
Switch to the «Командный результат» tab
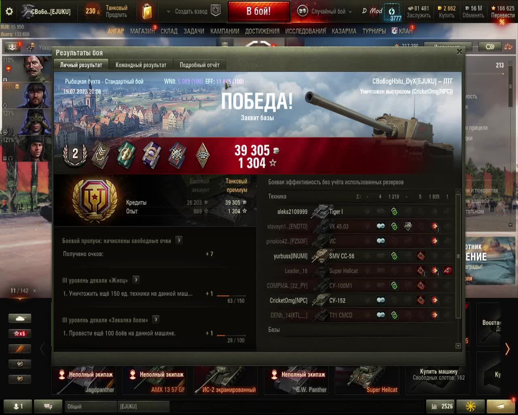[141, 65]
